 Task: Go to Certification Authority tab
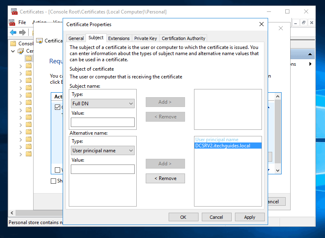click(x=183, y=38)
